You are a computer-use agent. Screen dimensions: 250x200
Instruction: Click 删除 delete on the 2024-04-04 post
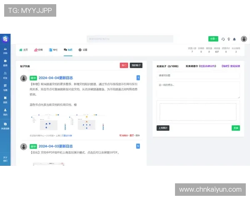(x=137, y=135)
